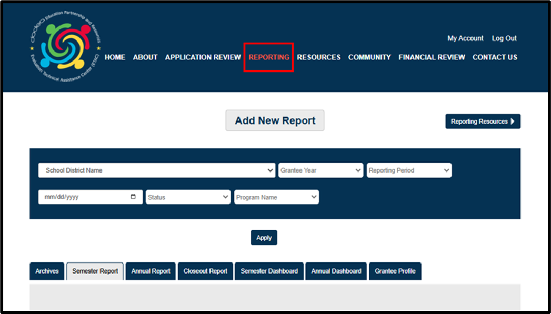This screenshot has height=314, width=551.
Task: Go to the HOME navigation link
Action: pyautogui.click(x=115, y=57)
